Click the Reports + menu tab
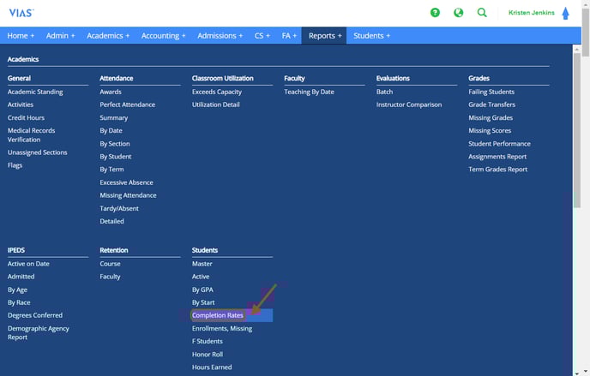Screen dimensions: 590x376 tap(325, 36)
